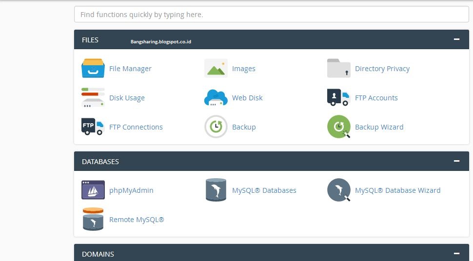473x261 pixels.
Task: Open the Web Disk link
Action: tap(247, 98)
